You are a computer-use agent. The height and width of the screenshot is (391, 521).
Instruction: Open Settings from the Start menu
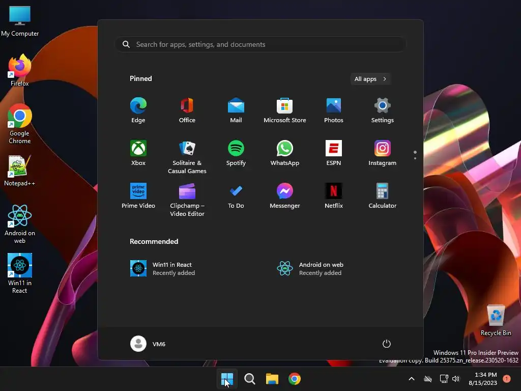383,110
